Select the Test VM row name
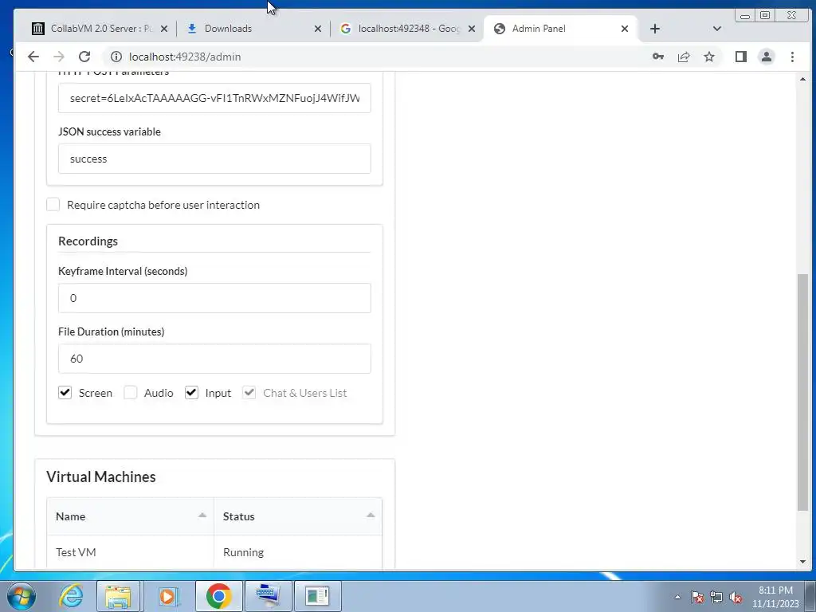This screenshot has height=612, width=816. pyautogui.click(x=76, y=552)
